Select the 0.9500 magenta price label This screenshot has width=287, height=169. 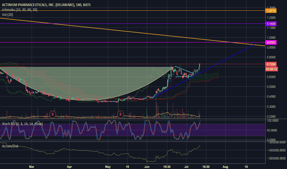tap(271, 43)
